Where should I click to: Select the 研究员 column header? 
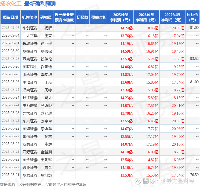[x=46, y=17]
